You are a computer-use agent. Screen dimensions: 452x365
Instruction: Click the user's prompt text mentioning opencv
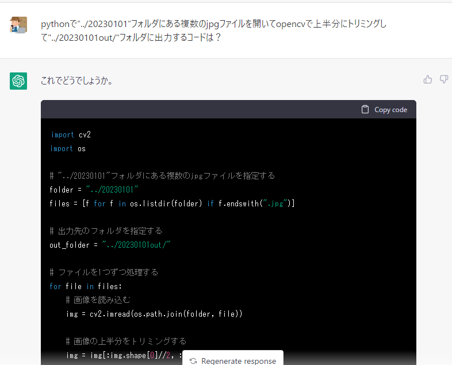pos(213,30)
